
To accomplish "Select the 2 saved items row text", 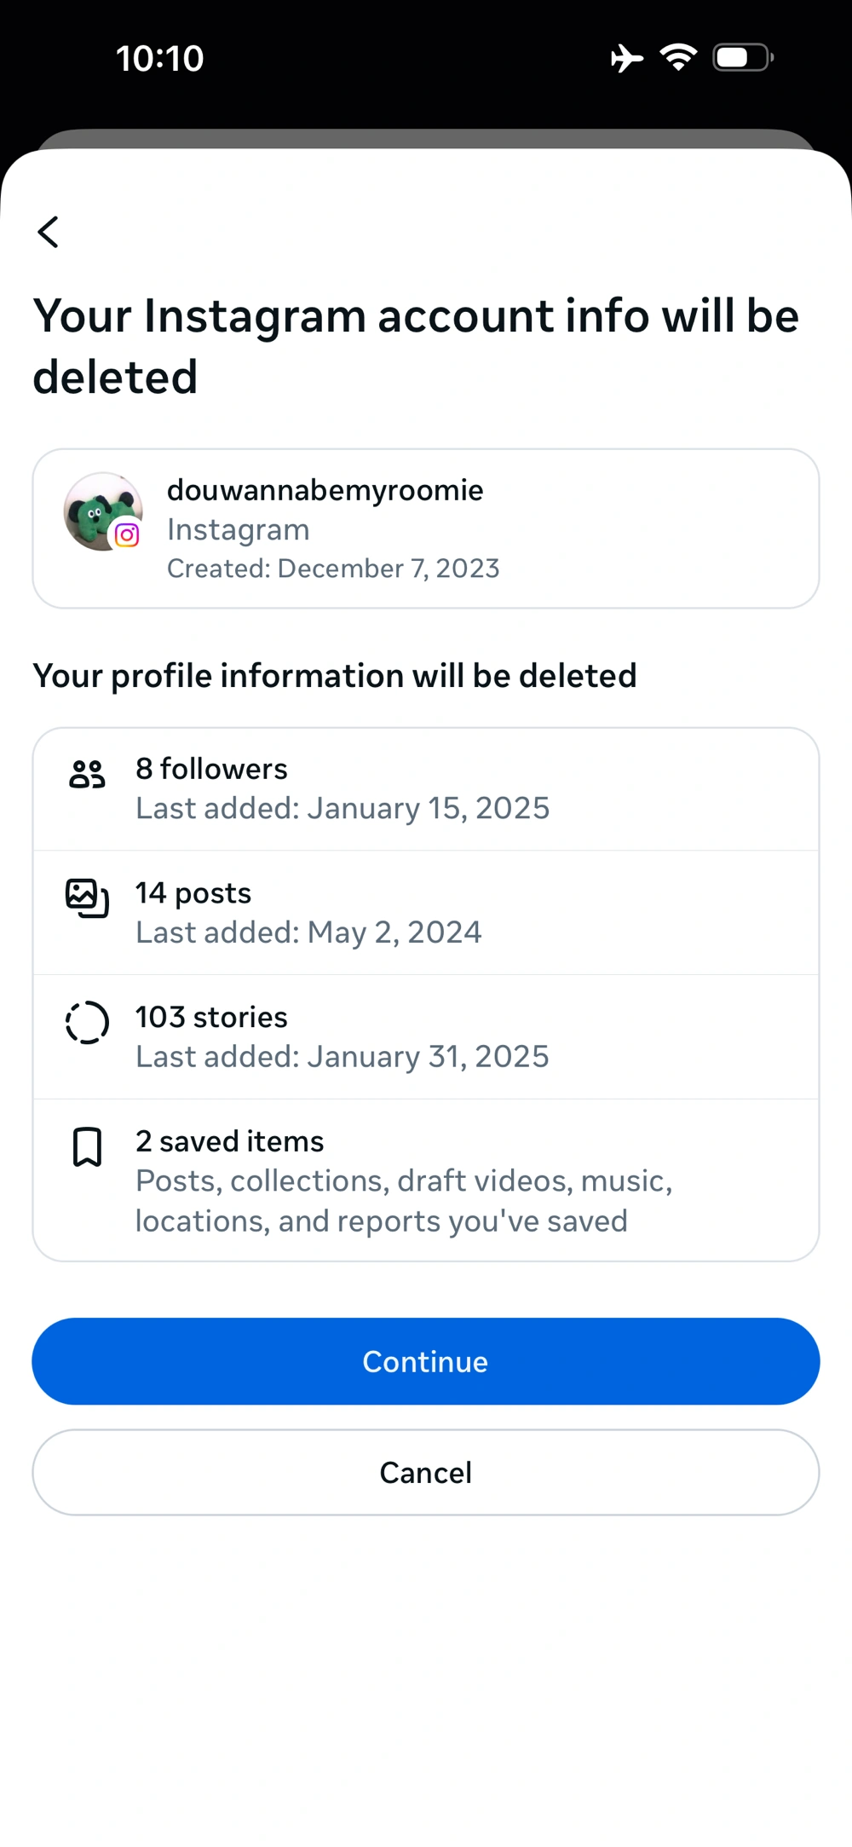I will 230,1142.
